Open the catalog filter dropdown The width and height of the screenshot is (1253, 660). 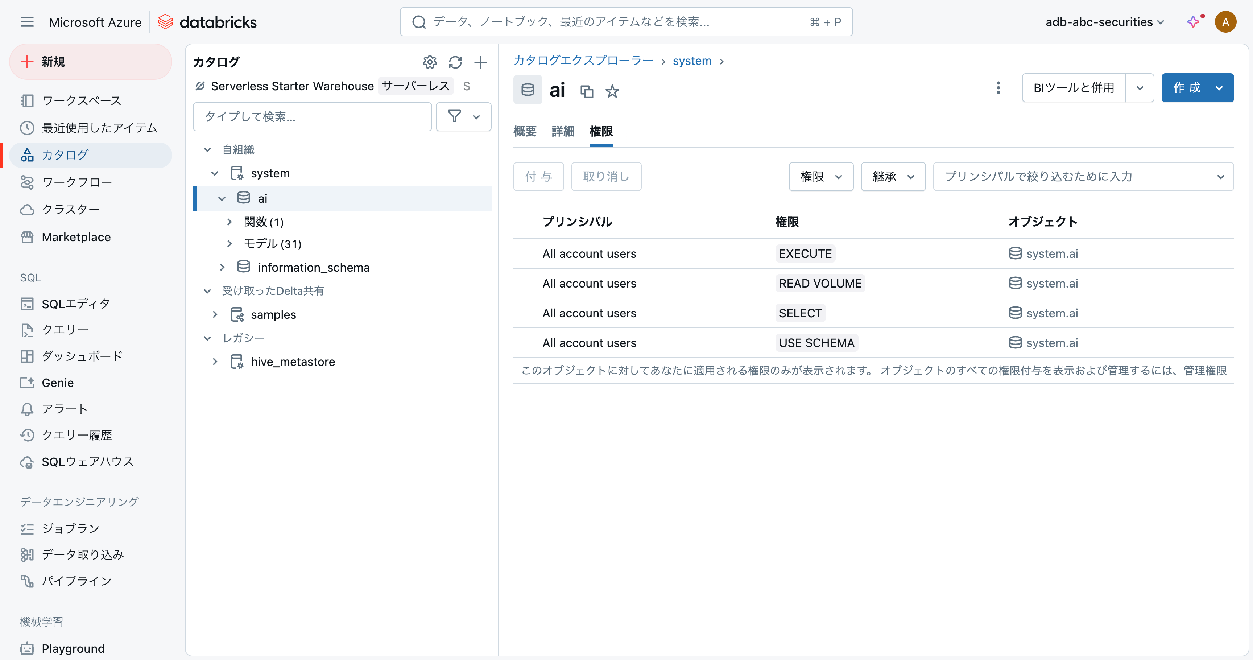pyautogui.click(x=463, y=117)
